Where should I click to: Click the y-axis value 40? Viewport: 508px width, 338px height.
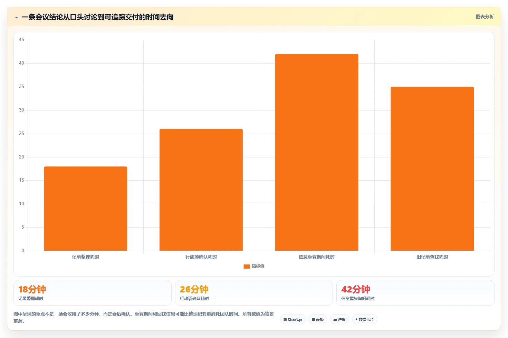(x=21, y=63)
